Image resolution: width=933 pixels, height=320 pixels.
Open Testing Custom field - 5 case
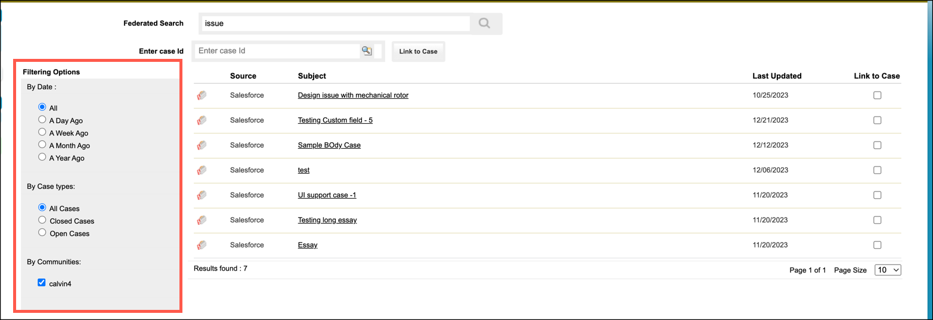pos(335,120)
